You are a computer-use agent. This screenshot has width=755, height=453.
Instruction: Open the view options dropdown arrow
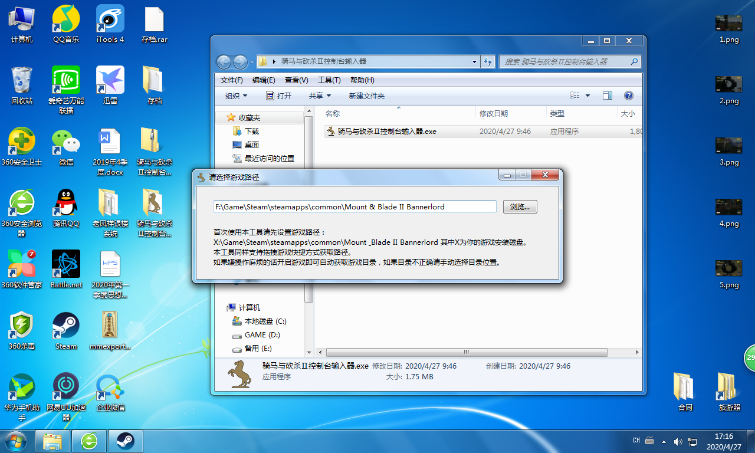(x=587, y=96)
